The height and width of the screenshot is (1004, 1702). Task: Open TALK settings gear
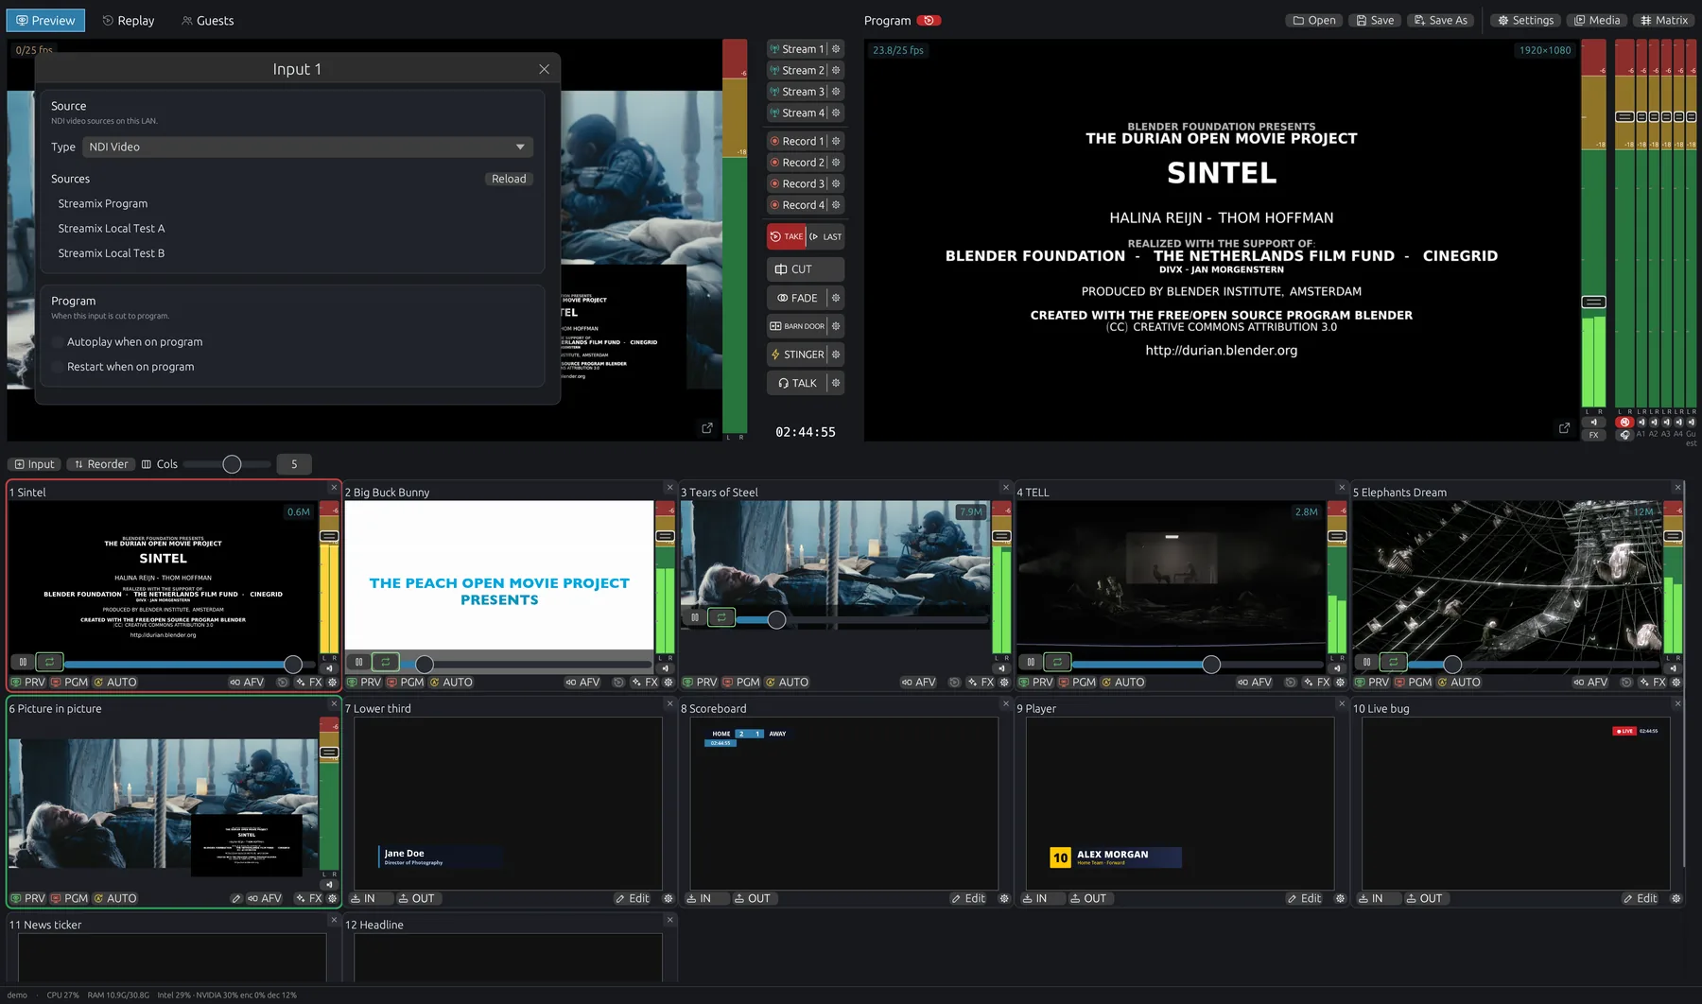(836, 383)
